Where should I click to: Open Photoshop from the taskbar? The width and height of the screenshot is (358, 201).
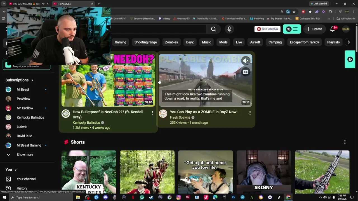click(x=233, y=197)
